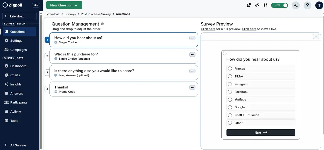Select the Other radio option

click(230, 123)
